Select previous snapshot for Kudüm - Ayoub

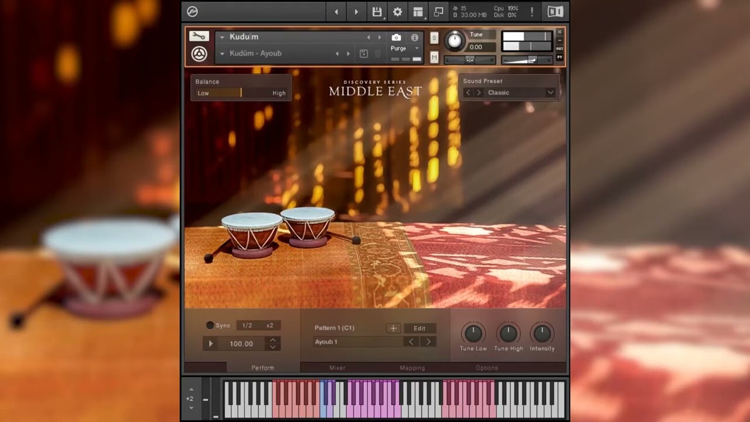pyautogui.click(x=337, y=53)
